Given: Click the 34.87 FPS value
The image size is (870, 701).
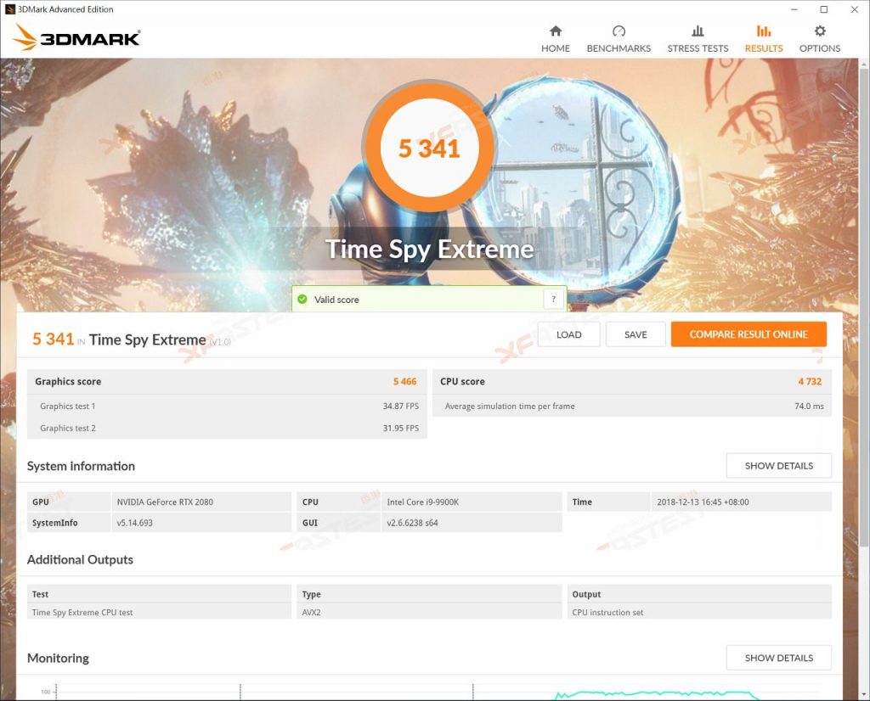Looking at the screenshot, I should click(x=401, y=407).
